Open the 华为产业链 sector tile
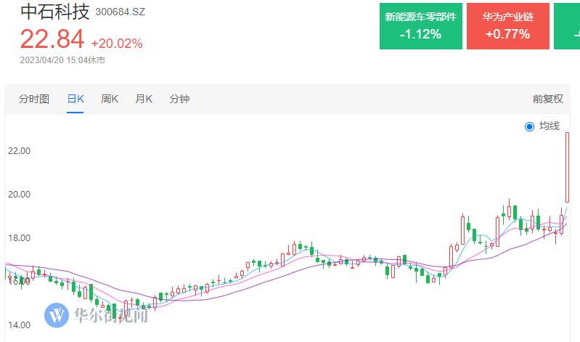 click(x=508, y=26)
